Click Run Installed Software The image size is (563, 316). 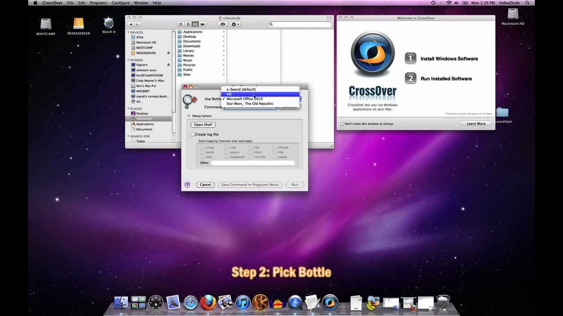(x=438, y=79)
